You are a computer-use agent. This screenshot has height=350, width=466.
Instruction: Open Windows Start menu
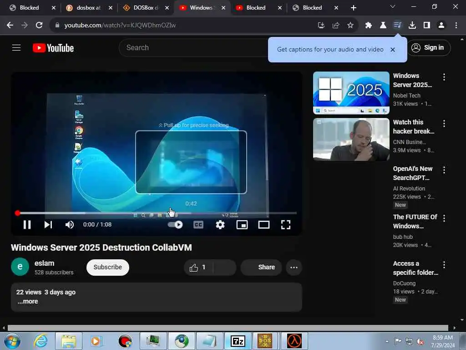point(12,341)
